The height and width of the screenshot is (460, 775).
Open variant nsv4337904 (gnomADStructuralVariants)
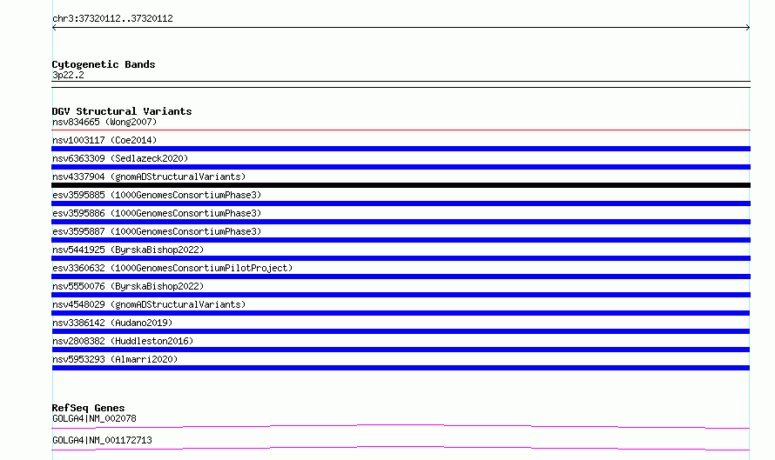(149, 177)
